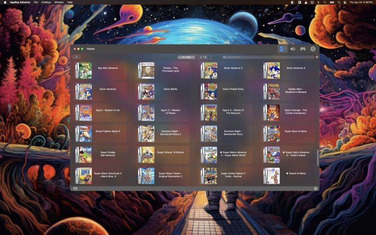The width and height of the screenshot is (376, 235).
Task: Focus the game search field
Action: (x=268, y=57)
